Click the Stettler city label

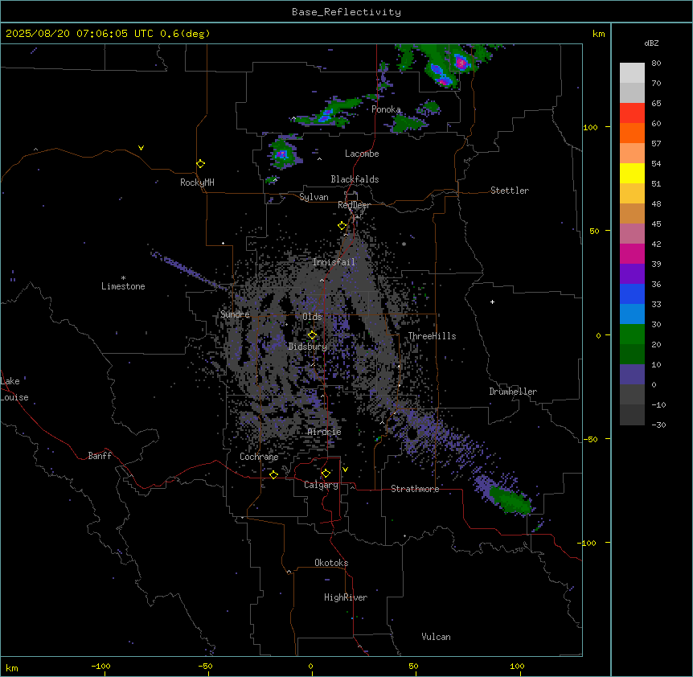(510, 191)
